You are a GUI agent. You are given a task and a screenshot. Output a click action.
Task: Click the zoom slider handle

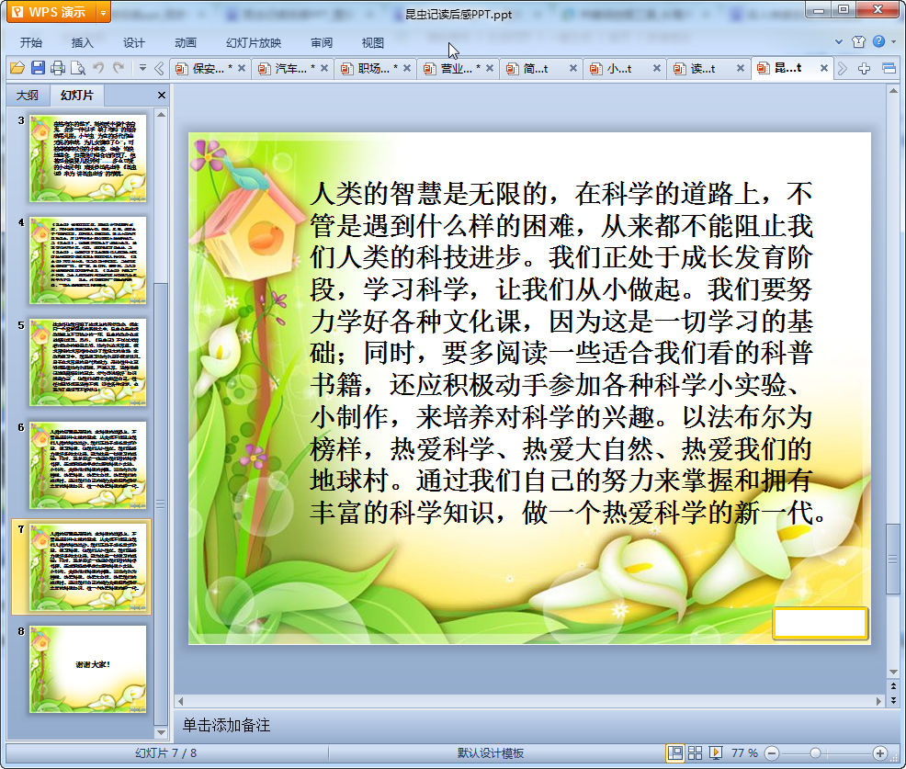815,752
